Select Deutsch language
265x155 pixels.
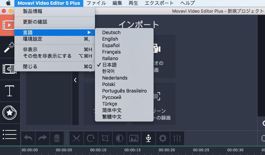click(x=124, y=32)
